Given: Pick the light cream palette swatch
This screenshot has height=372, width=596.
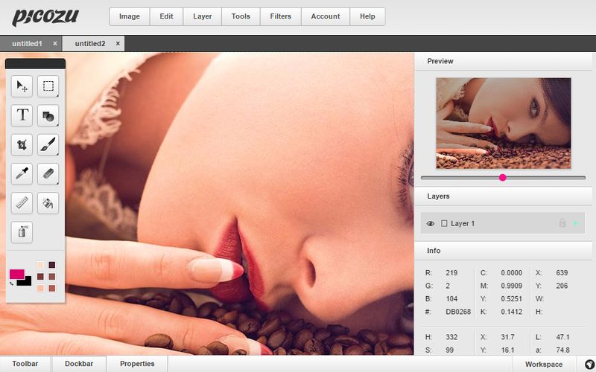Looking at the screenshot, I should [x=41, y=265].
